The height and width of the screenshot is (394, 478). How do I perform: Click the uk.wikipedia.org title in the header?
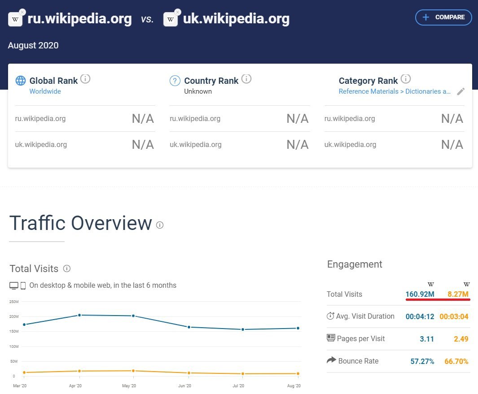[x=236, y=18]
